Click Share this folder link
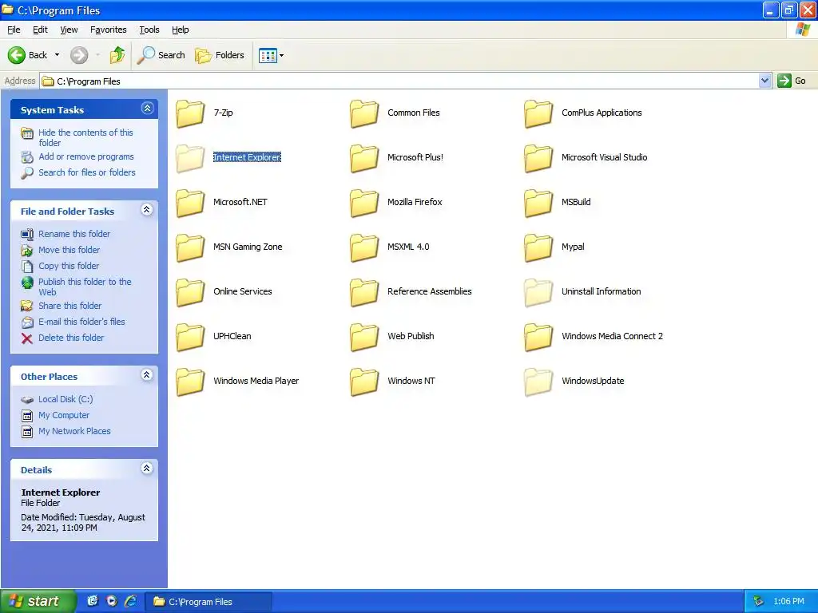This screenshot has height=613, width=818. (70, 306)
